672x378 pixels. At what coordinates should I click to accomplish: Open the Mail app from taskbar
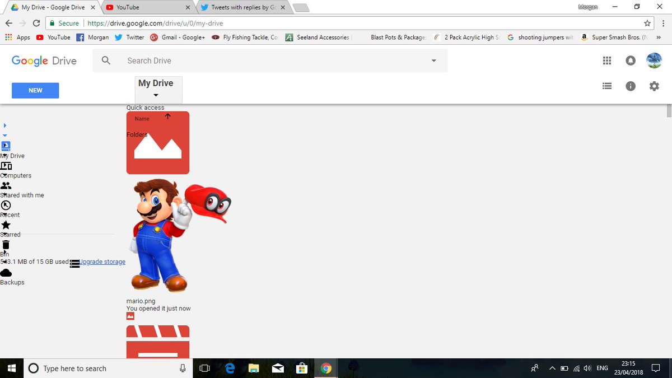(278, 368)
